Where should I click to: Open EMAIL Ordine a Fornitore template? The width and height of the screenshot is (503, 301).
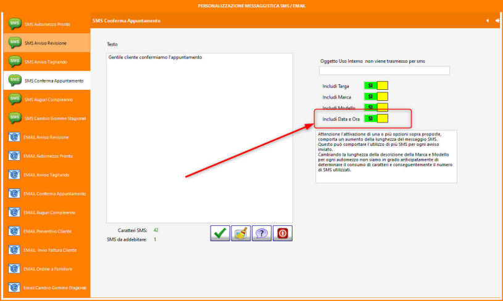[47, 268]
